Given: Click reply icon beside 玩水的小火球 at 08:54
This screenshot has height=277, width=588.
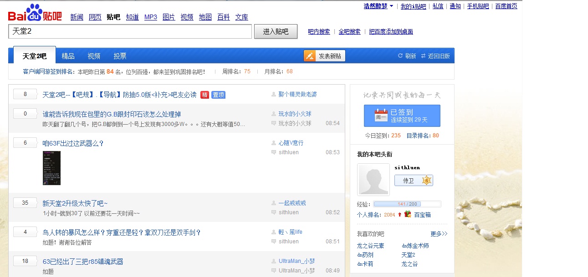Looking at the screenshot, I should (x=274, y=123).
